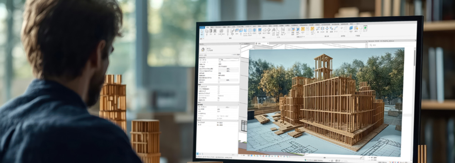The image size is (455, 163).
Task: Select the Tag Room tool
Action: pyautogui.click(x=298, y=31)
